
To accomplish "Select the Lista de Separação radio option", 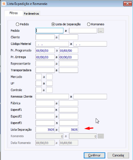I will click(x=53, y=24).
